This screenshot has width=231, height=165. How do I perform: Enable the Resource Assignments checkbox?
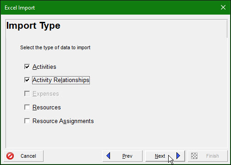pos(27,121)
